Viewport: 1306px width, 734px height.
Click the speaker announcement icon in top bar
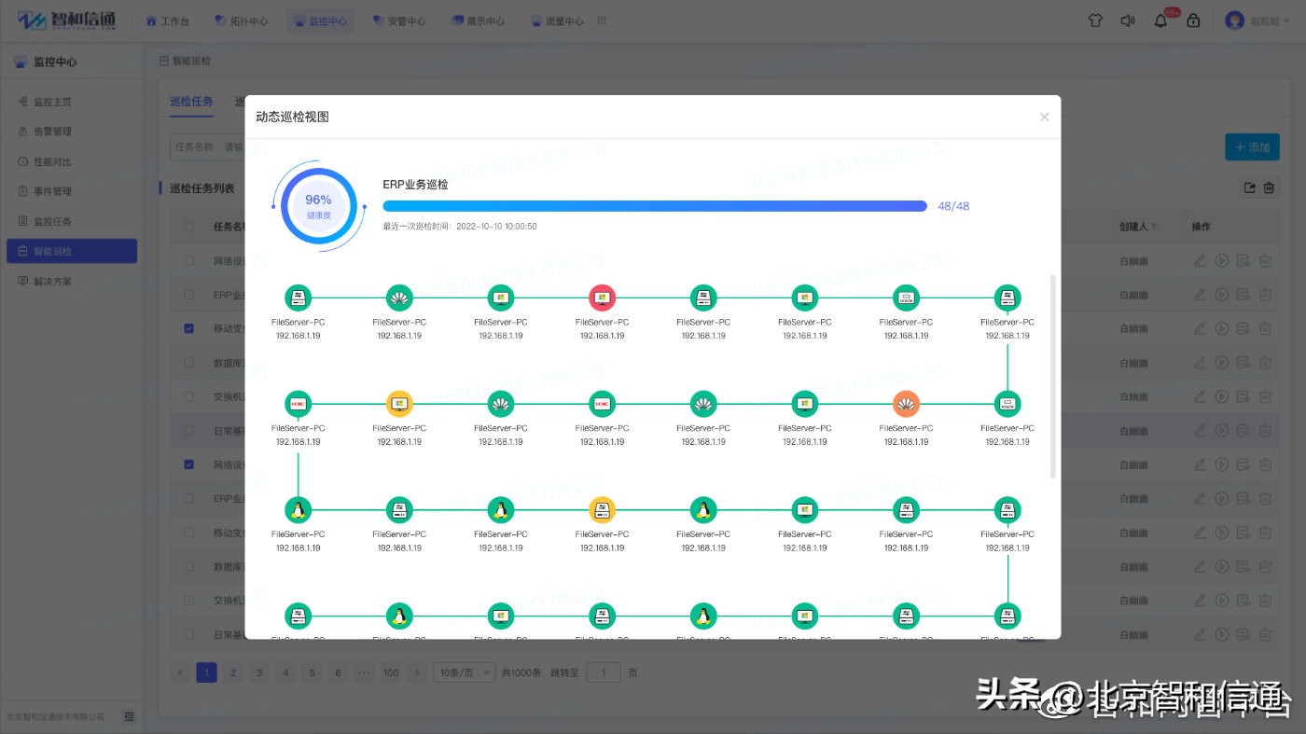tap(1128, 19)
